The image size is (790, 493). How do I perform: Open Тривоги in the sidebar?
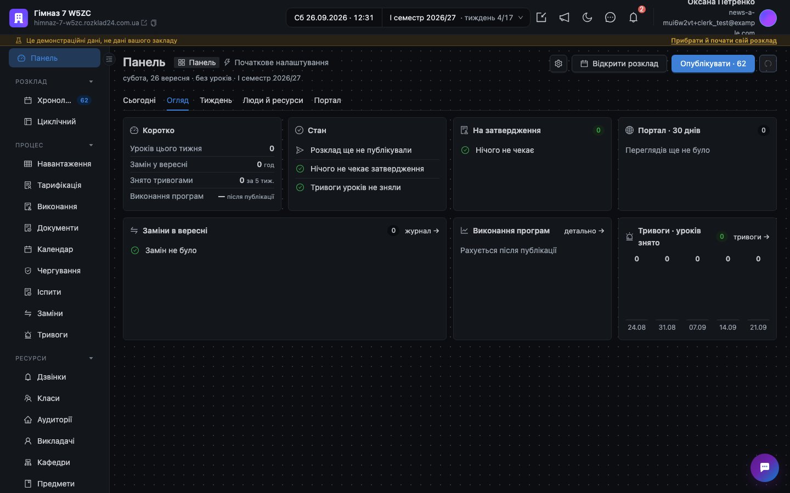pyautogui.click(x=54, y=335)
